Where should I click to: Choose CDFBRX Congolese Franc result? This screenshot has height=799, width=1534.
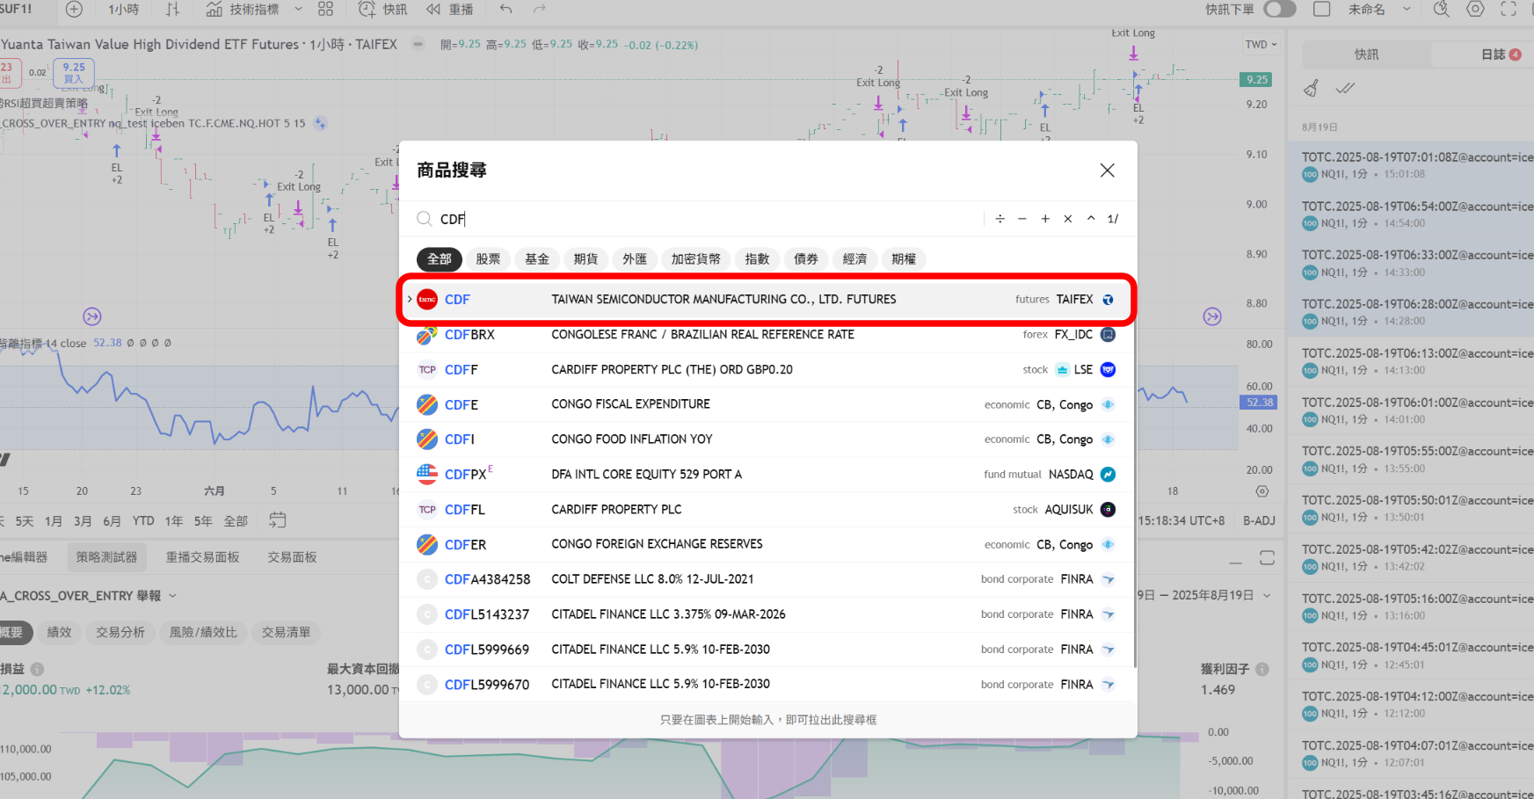click(x=767, y=335)
